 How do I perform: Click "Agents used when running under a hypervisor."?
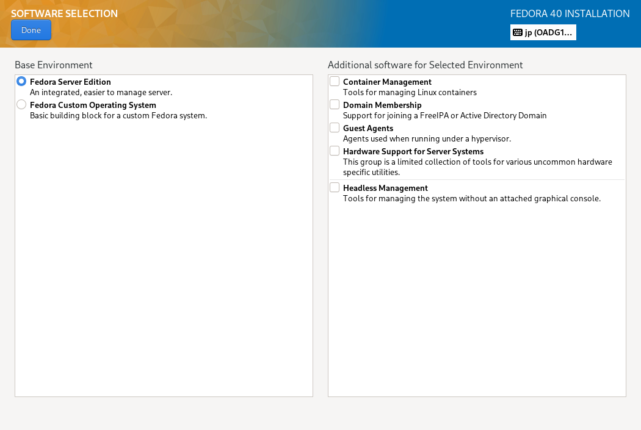tap(427, 139)
